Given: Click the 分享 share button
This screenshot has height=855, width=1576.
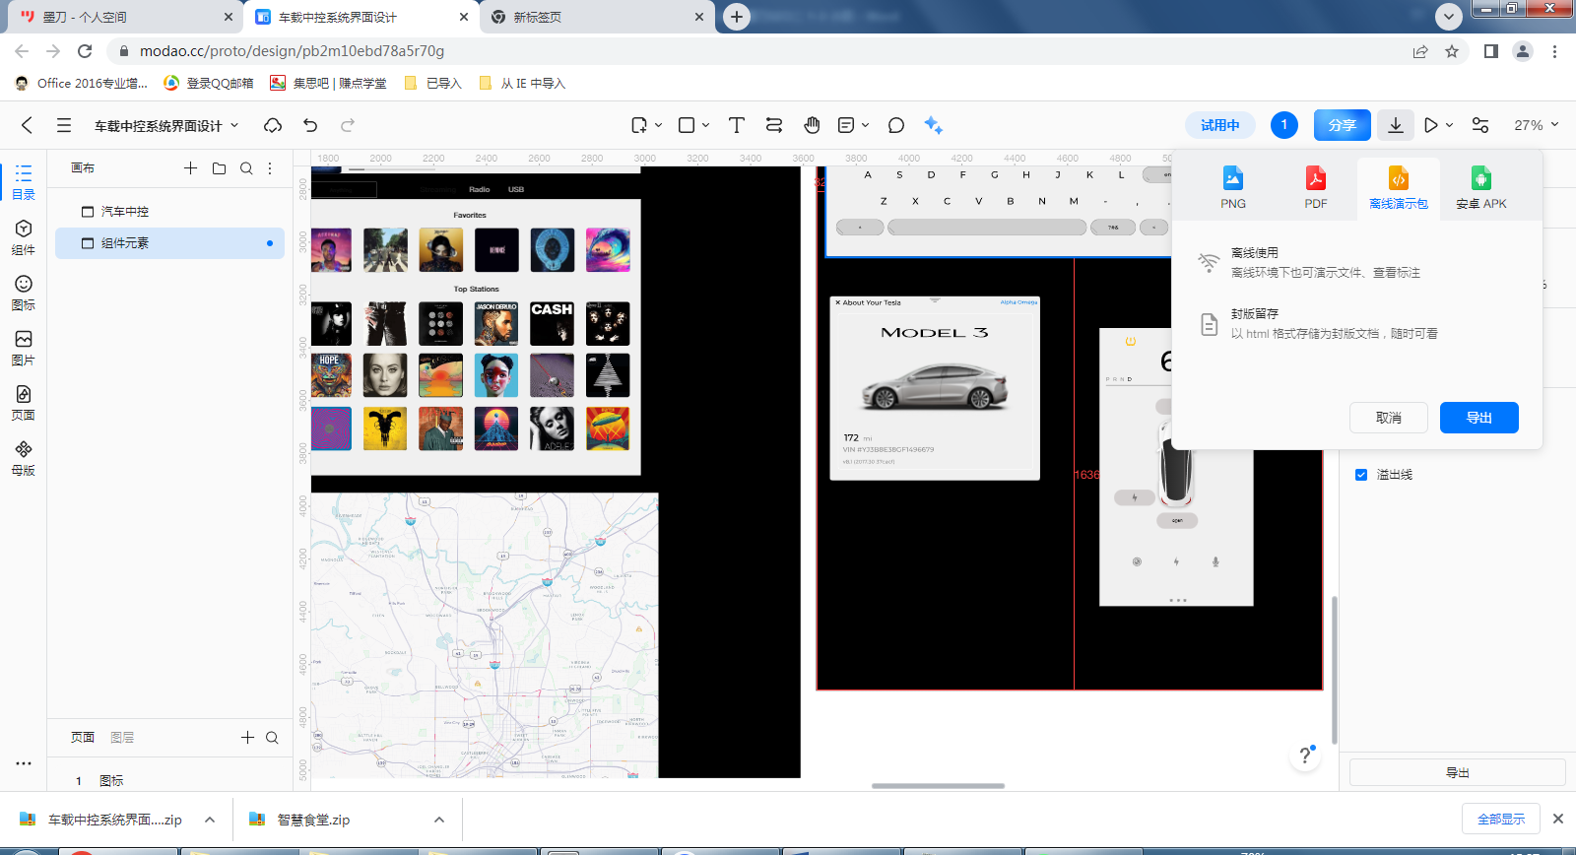Looking at the screenshot, I should click(1342, 125).
